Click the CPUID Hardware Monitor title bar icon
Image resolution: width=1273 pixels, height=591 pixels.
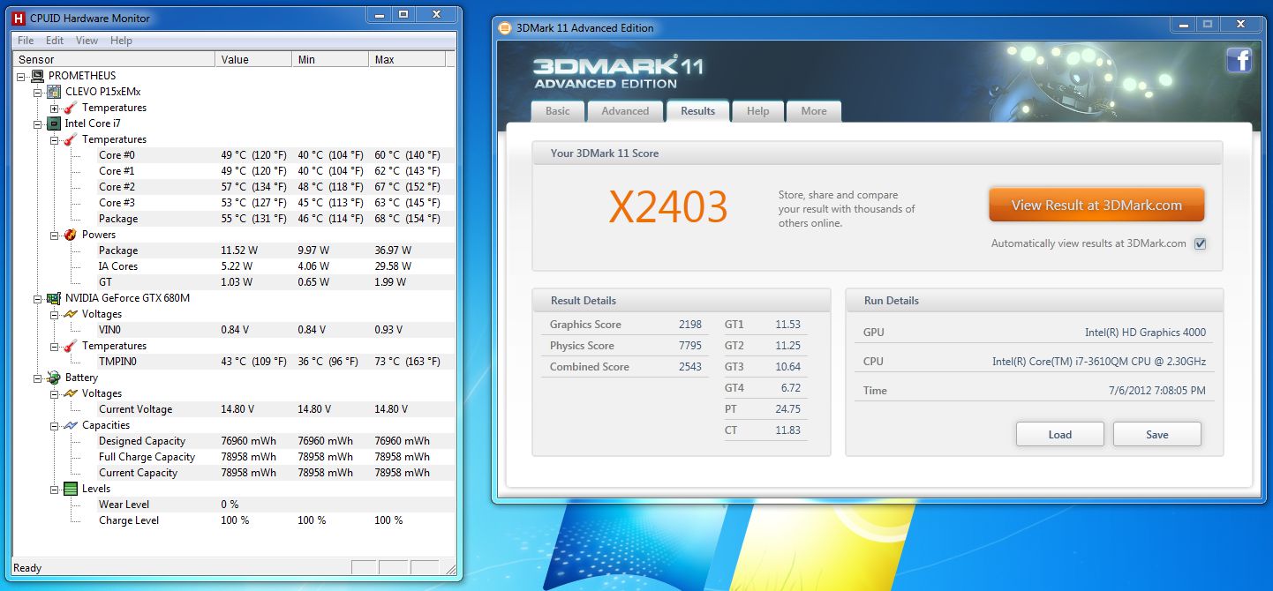pyautogui.click(x=18, y=18)
